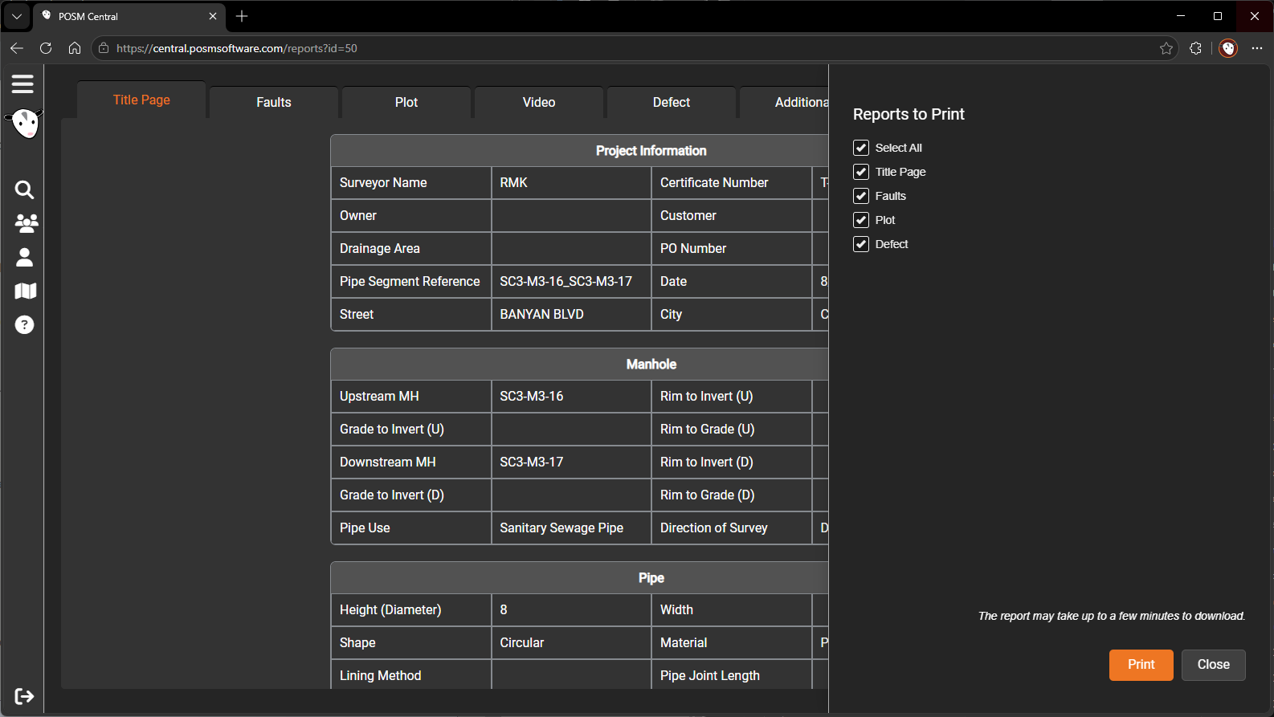
Task: Toggle the Select All checkbox
Action: (x=861, y=148)
